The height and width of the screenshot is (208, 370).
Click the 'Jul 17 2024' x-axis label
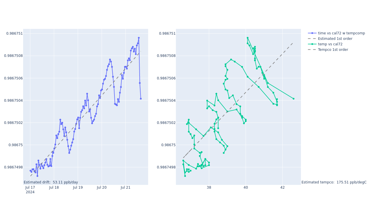click(30, 190)
